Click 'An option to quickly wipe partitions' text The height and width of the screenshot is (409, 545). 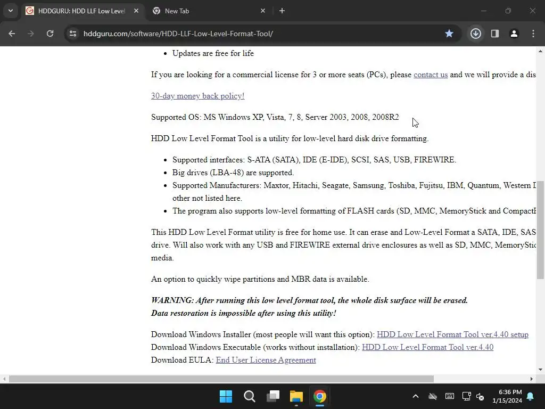click(x=260, y=279)
